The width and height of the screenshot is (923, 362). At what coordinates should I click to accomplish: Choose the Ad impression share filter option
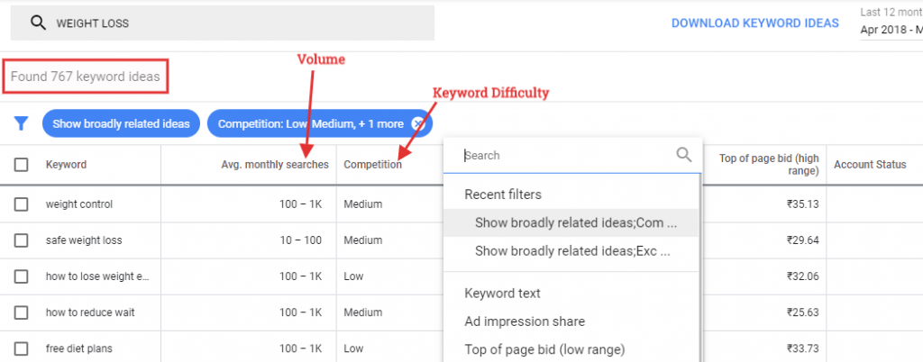tap(525, 321)
